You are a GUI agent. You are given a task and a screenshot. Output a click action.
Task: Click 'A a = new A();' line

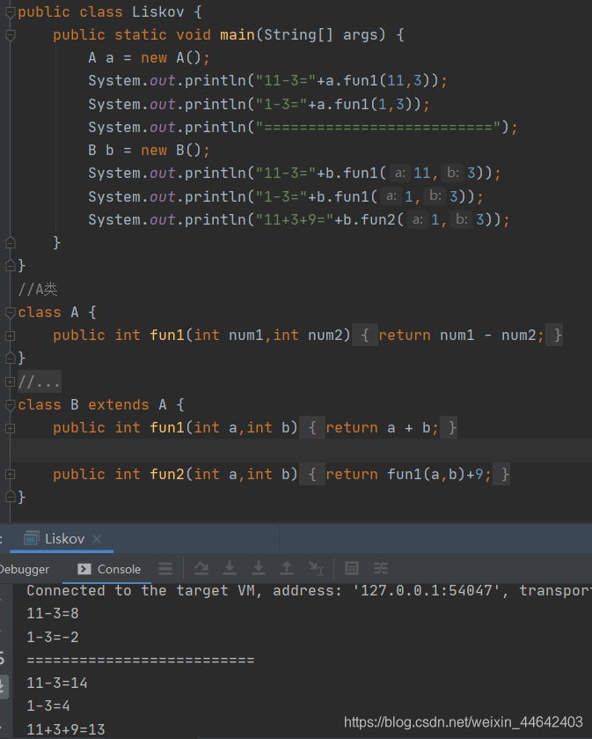150,58
